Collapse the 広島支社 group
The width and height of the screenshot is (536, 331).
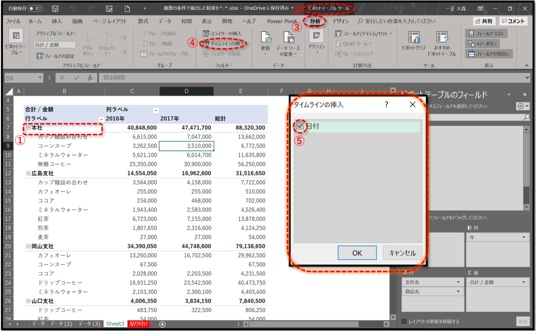[28, 174]
